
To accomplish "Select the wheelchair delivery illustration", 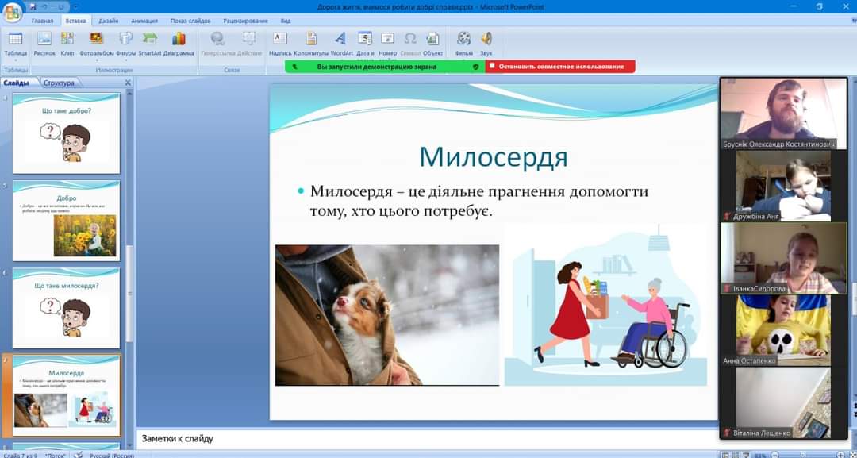I will click(605, 305).
